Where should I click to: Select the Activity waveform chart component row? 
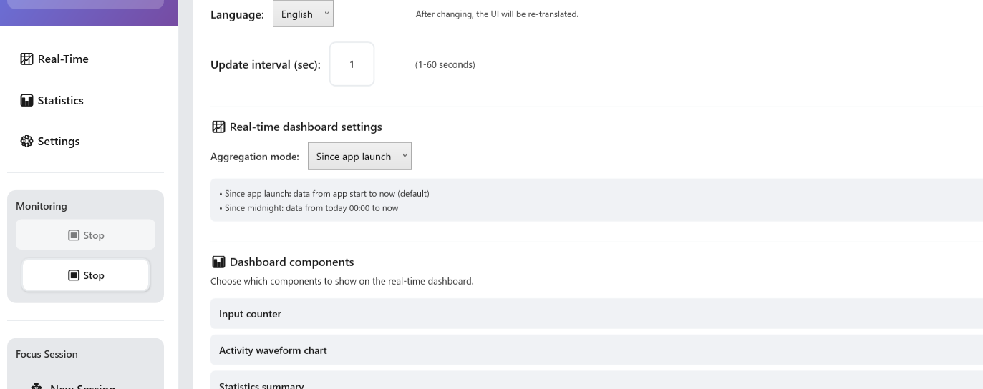click(596, 350)
